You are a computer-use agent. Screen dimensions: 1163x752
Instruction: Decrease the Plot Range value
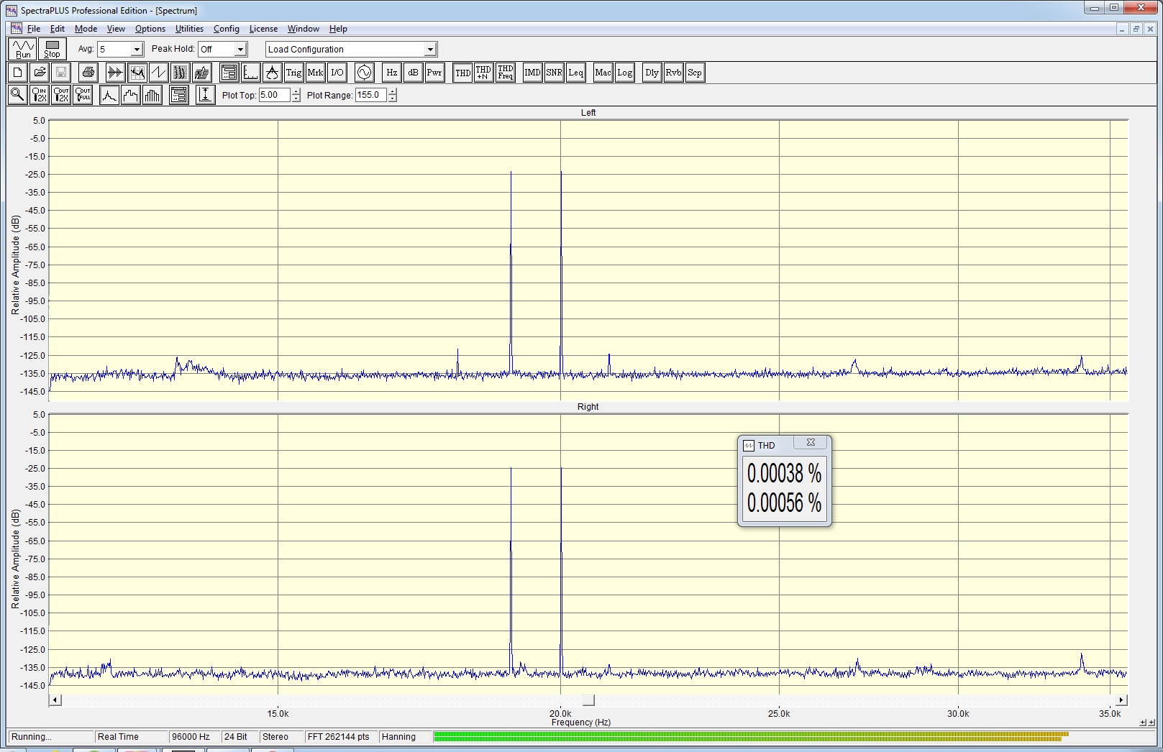coord(393,98)
